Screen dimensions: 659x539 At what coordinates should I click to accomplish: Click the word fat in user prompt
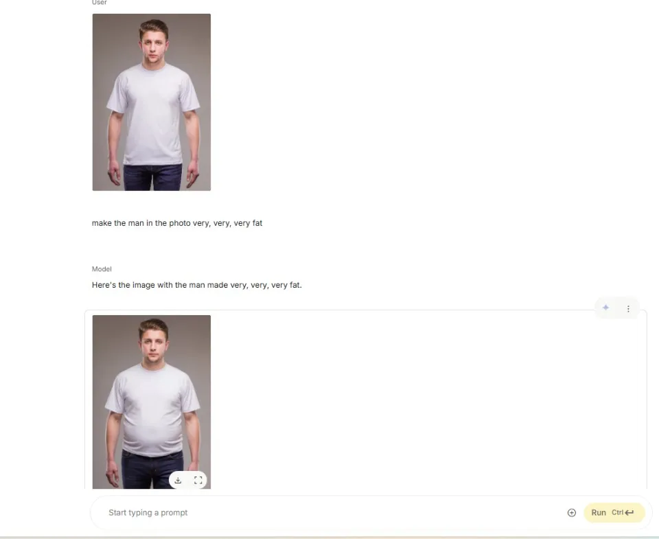255,223
